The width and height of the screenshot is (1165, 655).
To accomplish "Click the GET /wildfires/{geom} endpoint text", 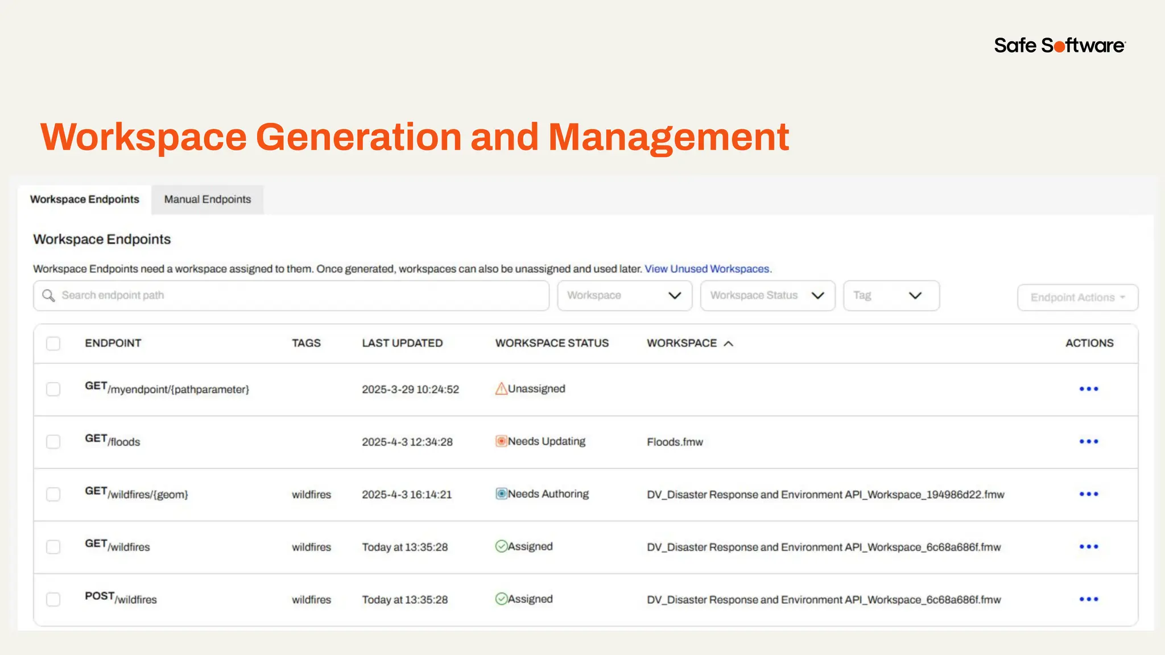I will [x=137, y=492].
